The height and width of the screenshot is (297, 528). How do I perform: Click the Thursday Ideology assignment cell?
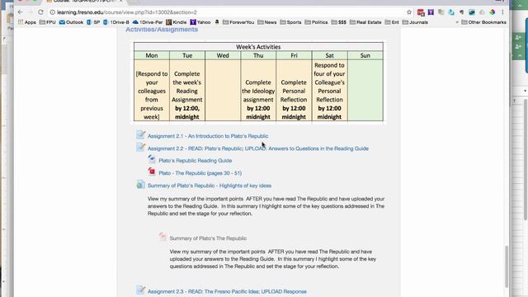click(258, 91)
